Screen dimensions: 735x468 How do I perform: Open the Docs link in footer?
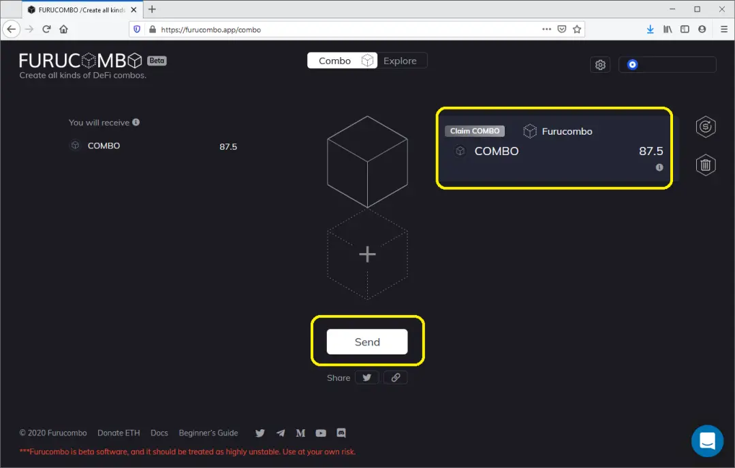click(159, 433)
